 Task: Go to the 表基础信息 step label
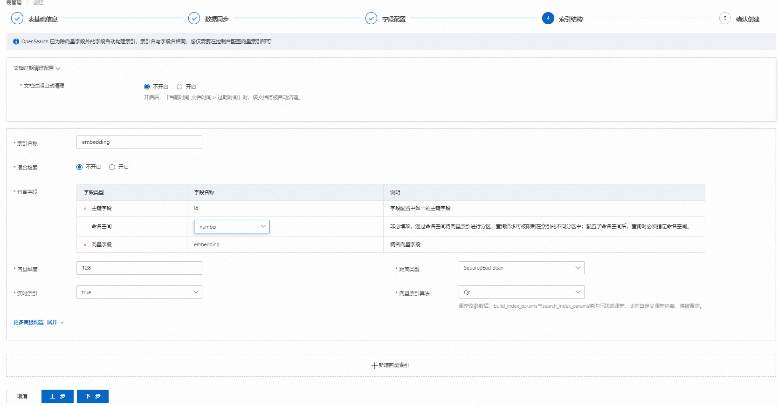[43, 19]
